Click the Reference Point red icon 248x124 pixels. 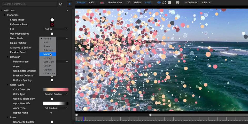click(52, 24)
